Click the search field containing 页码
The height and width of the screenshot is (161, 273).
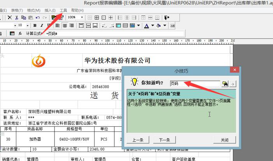pyautogui.click(x=195, y=84)
